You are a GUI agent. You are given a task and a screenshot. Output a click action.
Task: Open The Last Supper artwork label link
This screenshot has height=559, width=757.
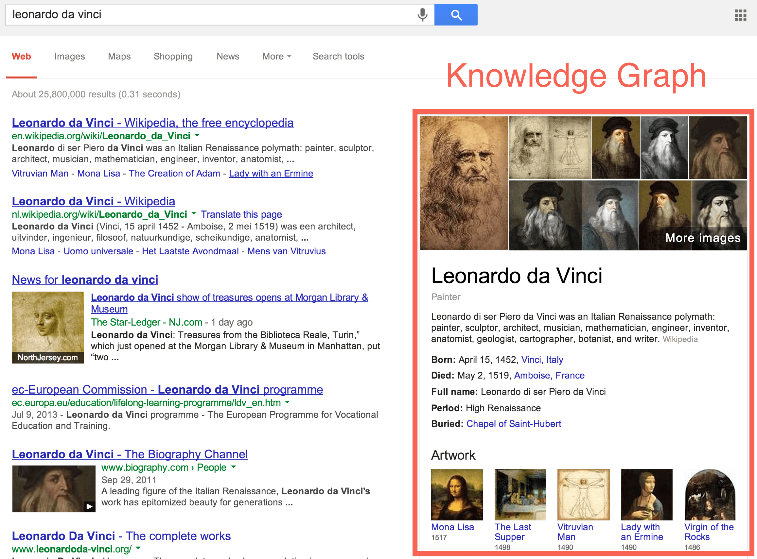click(x=513, y=532)
